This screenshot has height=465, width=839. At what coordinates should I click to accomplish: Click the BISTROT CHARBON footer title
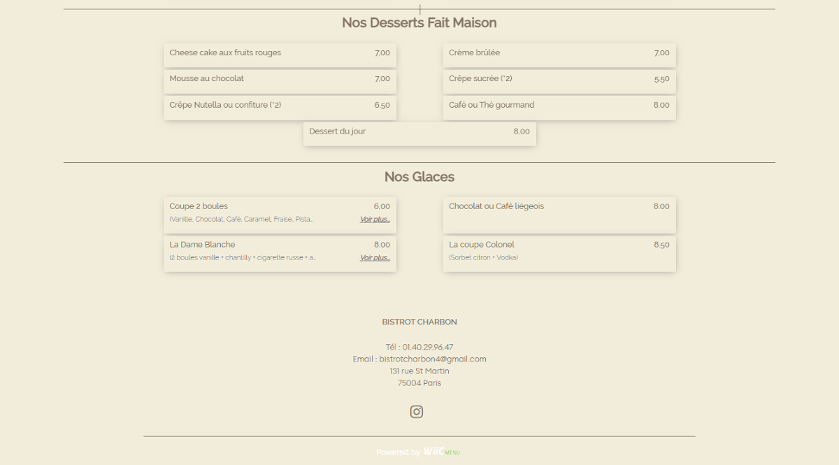pyautogui.click(x=419, y=322)
